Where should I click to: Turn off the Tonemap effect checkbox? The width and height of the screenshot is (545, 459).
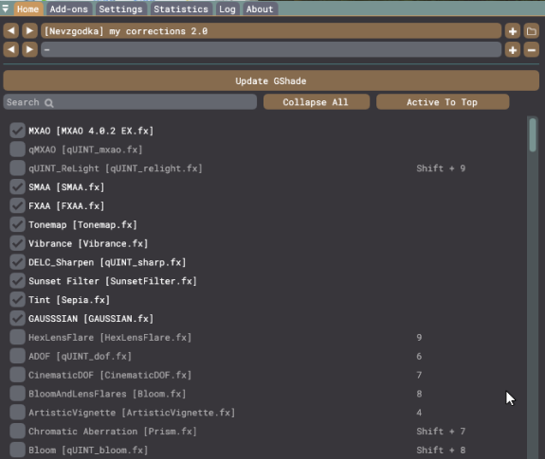pos(17,224)
